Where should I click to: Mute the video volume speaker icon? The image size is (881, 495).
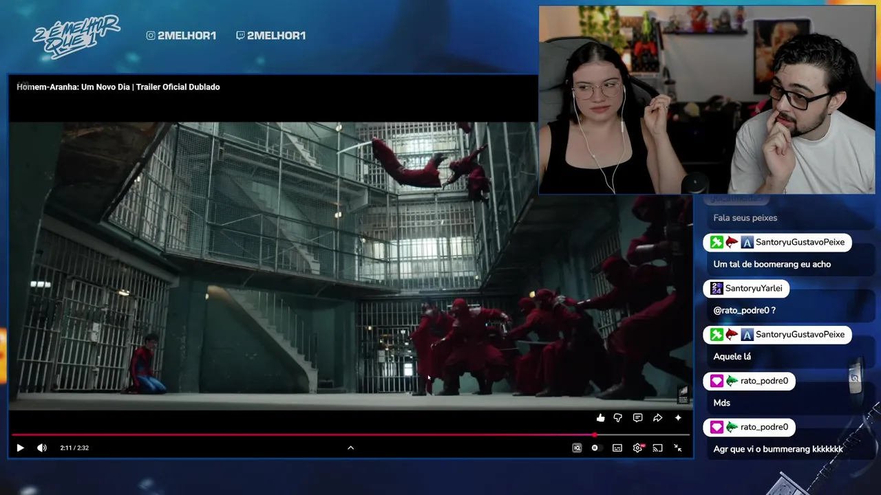tap(42, 448)
